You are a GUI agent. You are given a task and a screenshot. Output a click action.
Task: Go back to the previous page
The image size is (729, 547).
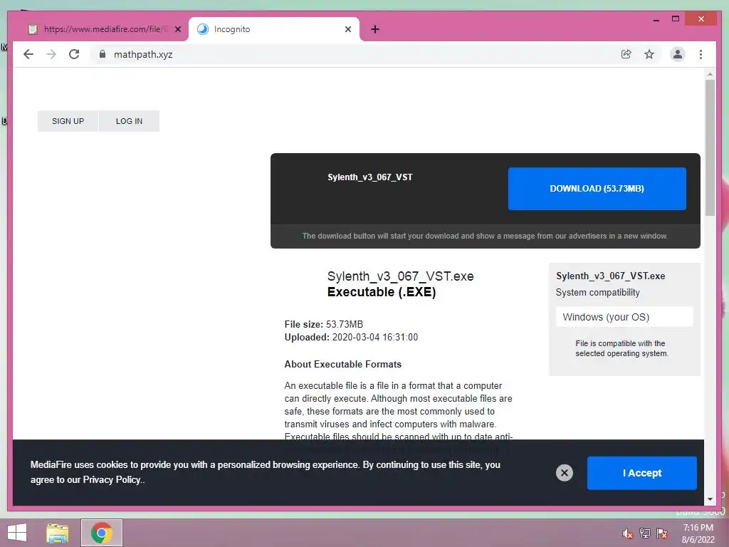tap(28, 54)
